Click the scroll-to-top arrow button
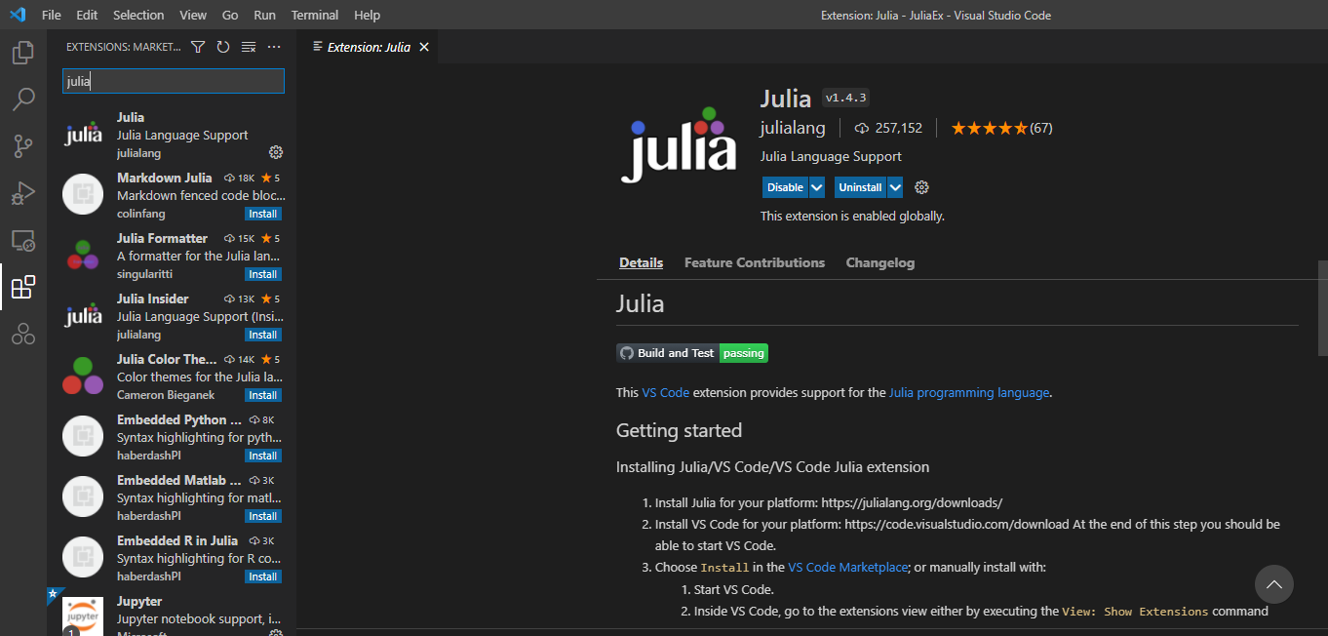 (1273, 584)
